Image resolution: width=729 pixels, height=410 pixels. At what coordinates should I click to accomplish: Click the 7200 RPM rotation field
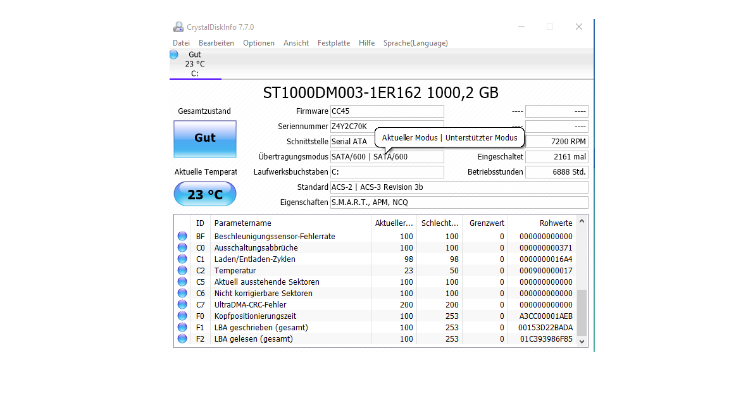pos(556,141)
